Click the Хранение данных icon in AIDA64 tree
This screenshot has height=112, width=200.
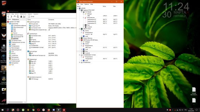click(x=10, y=50)
